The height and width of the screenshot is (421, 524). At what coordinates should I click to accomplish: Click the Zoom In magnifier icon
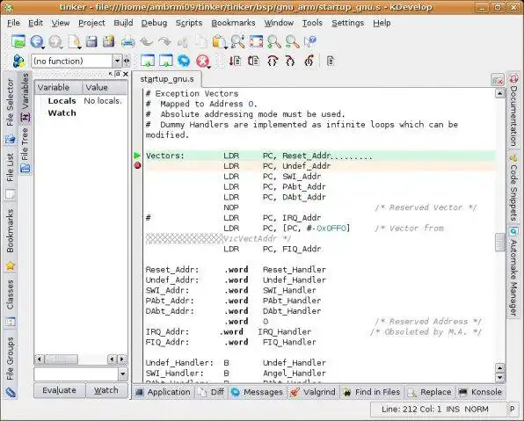point(274,42)
